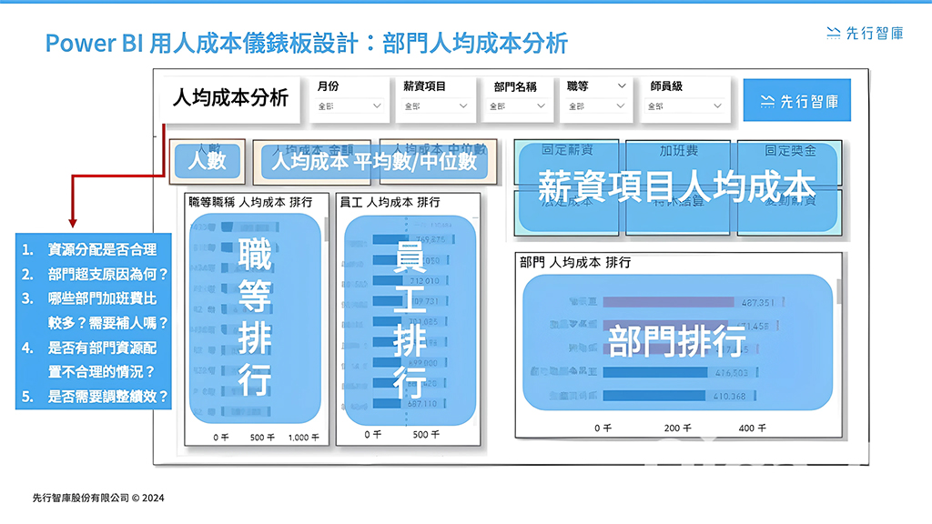Click list item '部門超支原因為何？'
This screenshot has width=932, height=524.
tap(108, 274)
